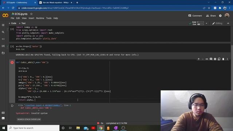Add a comment to the cell

(x=211, y=59)
